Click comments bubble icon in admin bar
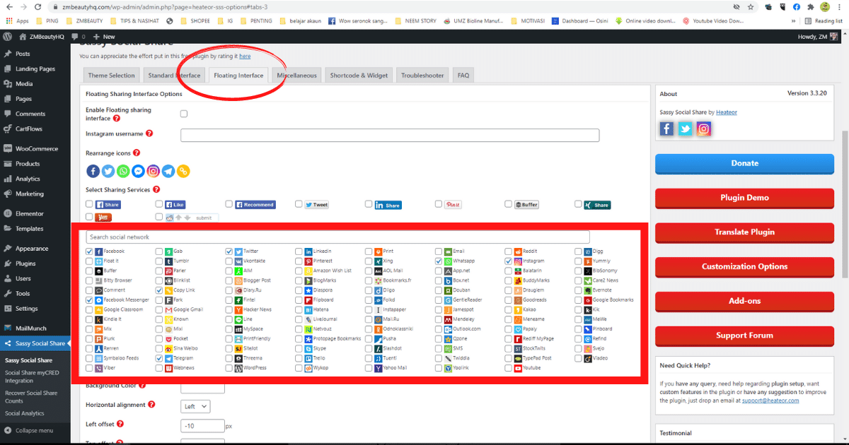 click(x=74, y=36)
